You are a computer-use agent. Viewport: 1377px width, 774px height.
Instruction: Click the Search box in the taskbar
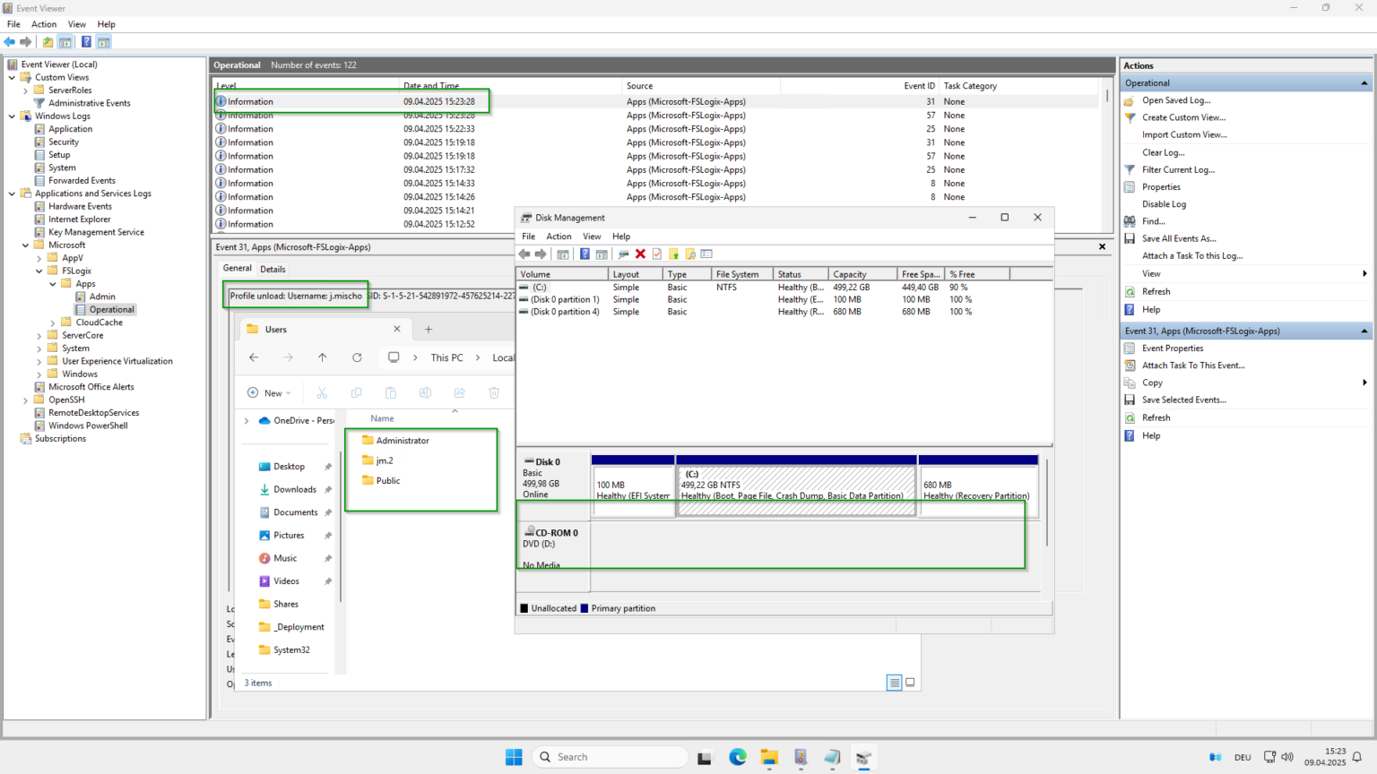point(611,757)
